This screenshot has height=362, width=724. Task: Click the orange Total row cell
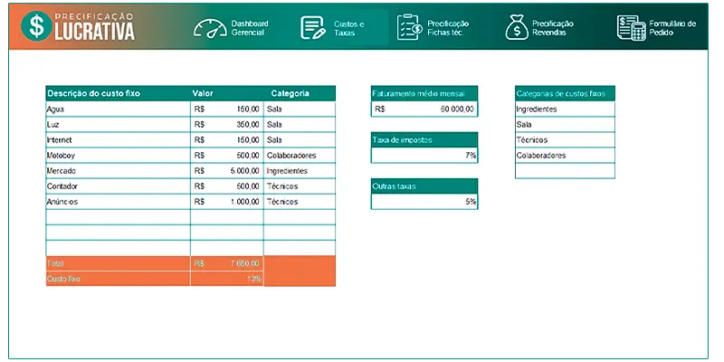[x=118, y=263]
